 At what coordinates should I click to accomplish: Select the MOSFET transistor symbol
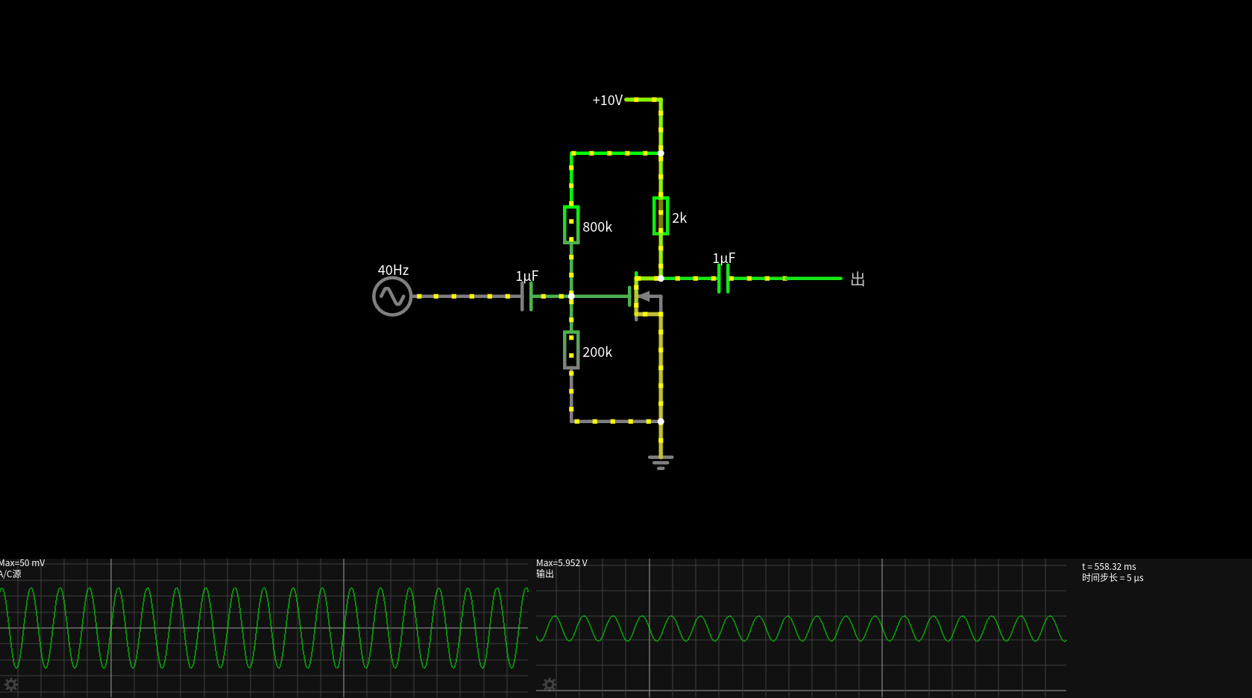click(645, 296)
